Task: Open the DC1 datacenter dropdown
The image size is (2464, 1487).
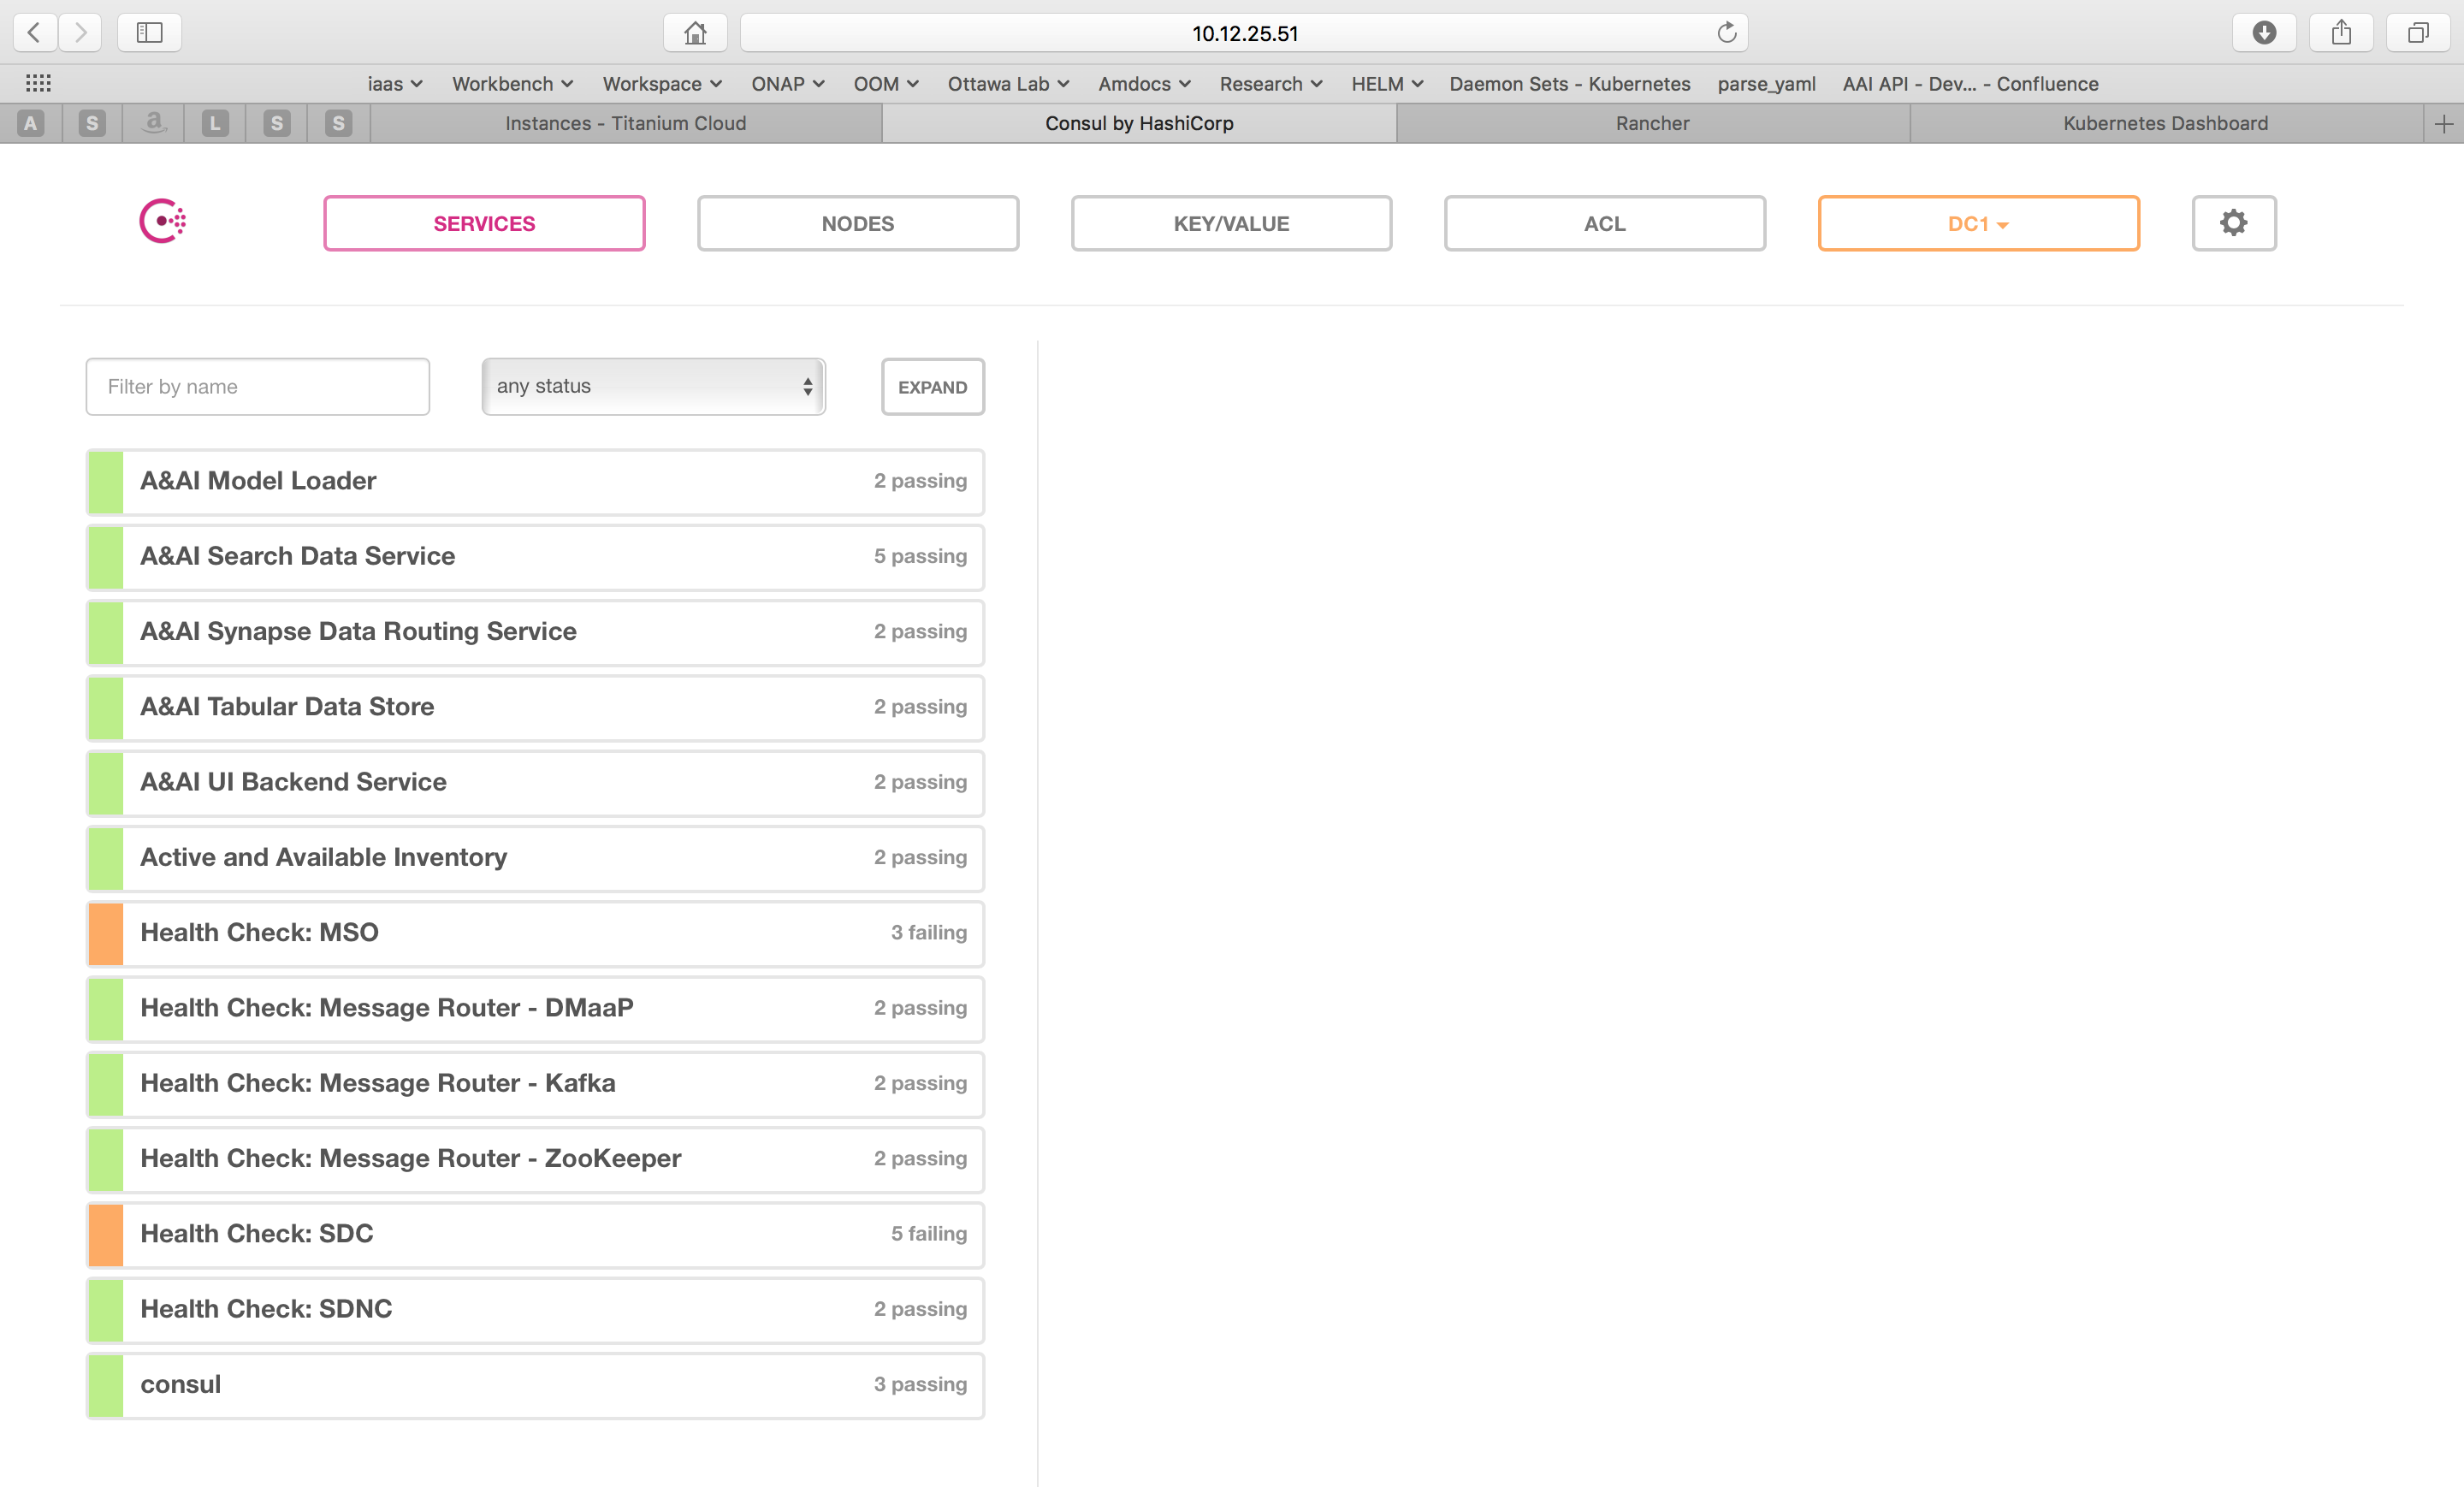Action: pos(1977,224)
